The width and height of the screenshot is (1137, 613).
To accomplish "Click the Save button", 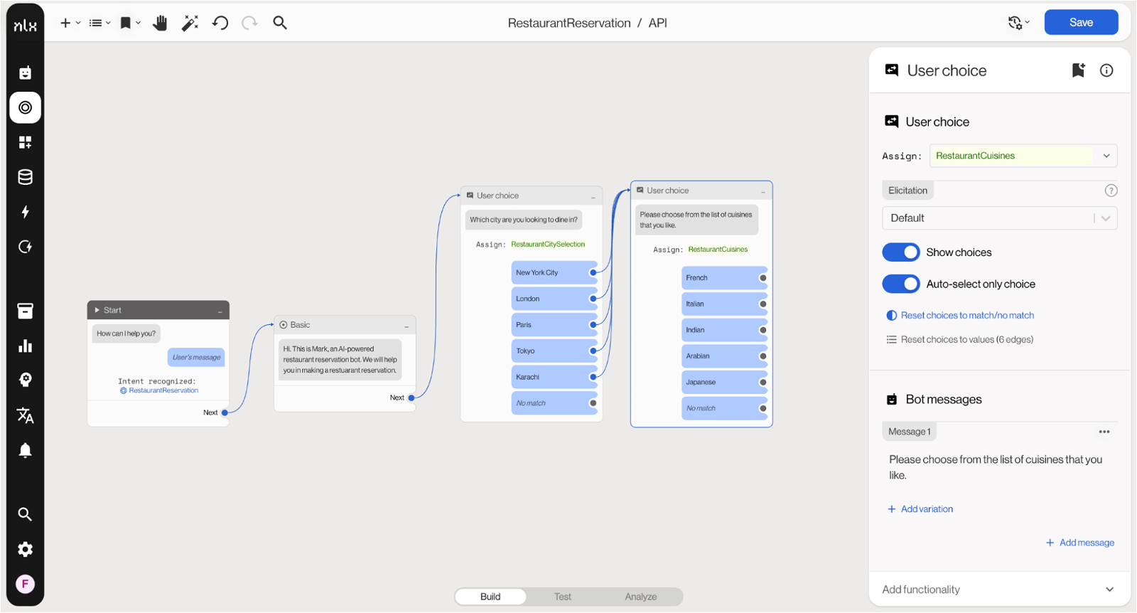I will tap(1080, 23).
